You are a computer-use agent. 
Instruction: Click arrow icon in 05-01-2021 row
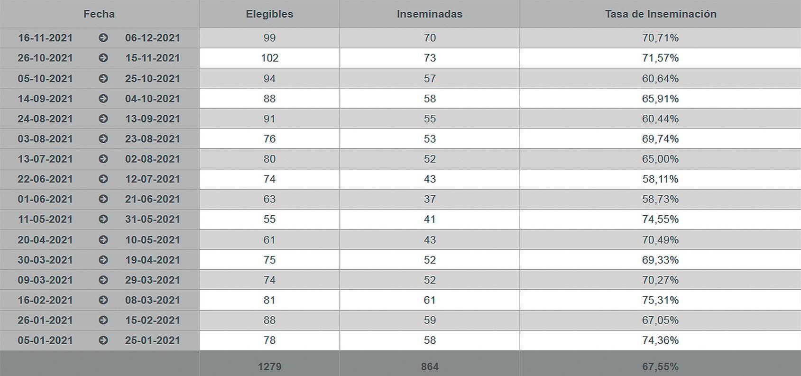click(103, 340)
